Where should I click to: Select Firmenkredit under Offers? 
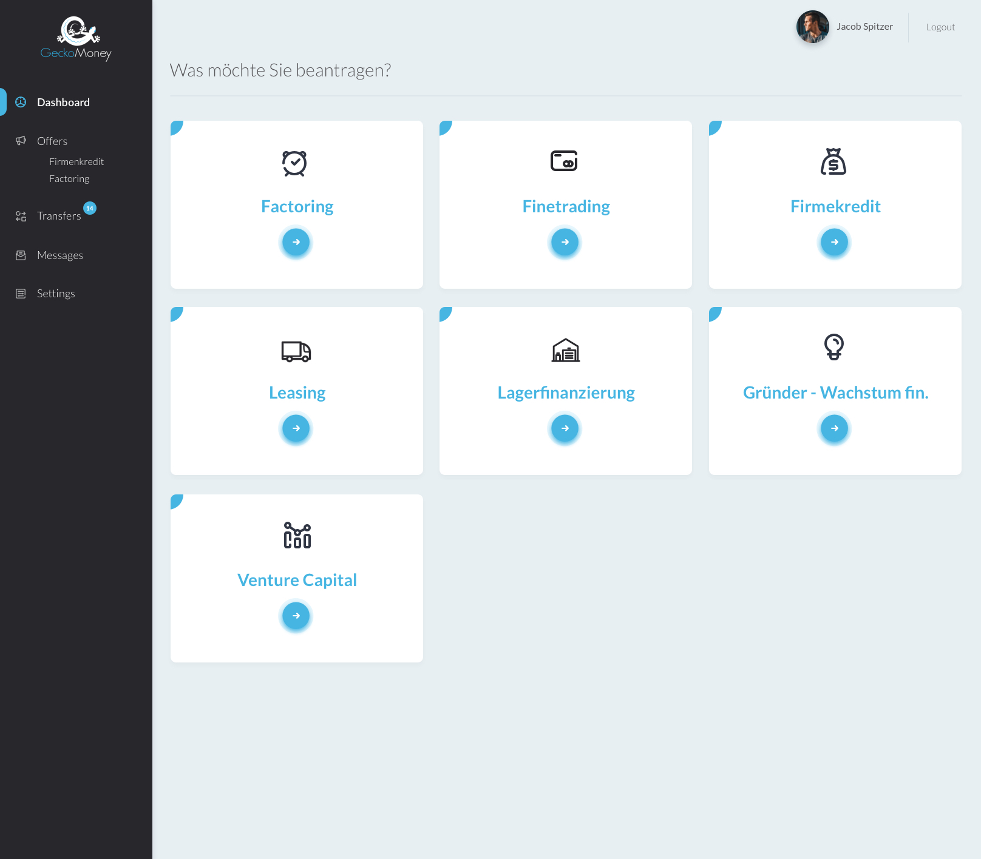click(76, 161)
